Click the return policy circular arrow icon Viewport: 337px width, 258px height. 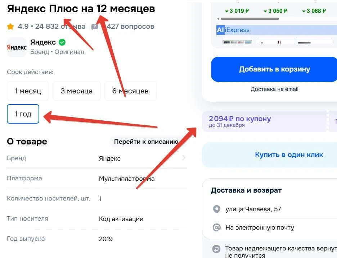coord(217,249)
